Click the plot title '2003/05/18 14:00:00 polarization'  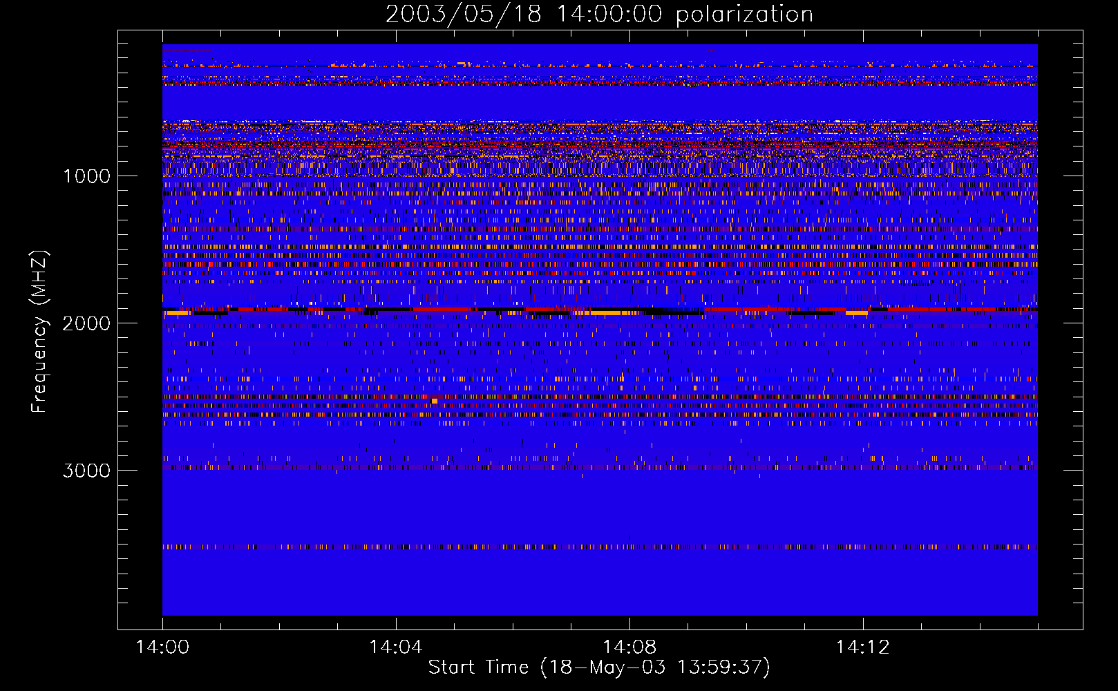(599, 15)
